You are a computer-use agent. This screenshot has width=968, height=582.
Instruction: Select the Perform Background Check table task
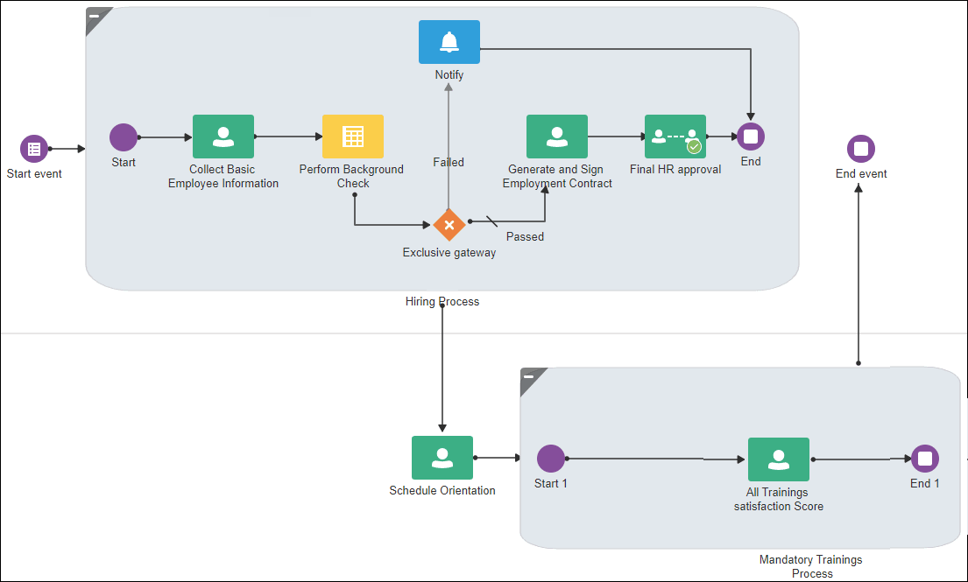coord(353,137)
